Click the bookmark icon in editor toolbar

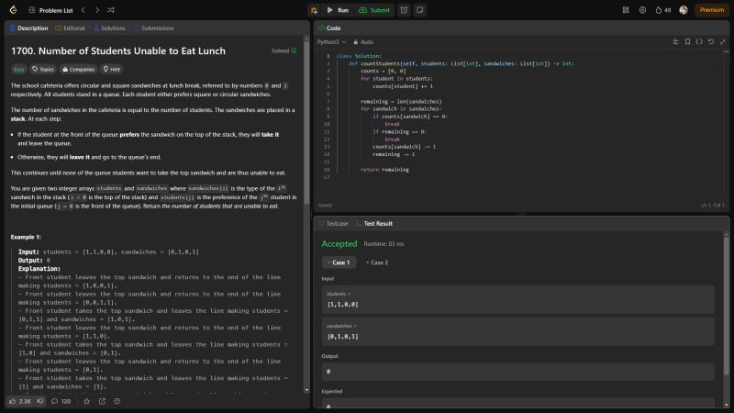click(687, 41)
